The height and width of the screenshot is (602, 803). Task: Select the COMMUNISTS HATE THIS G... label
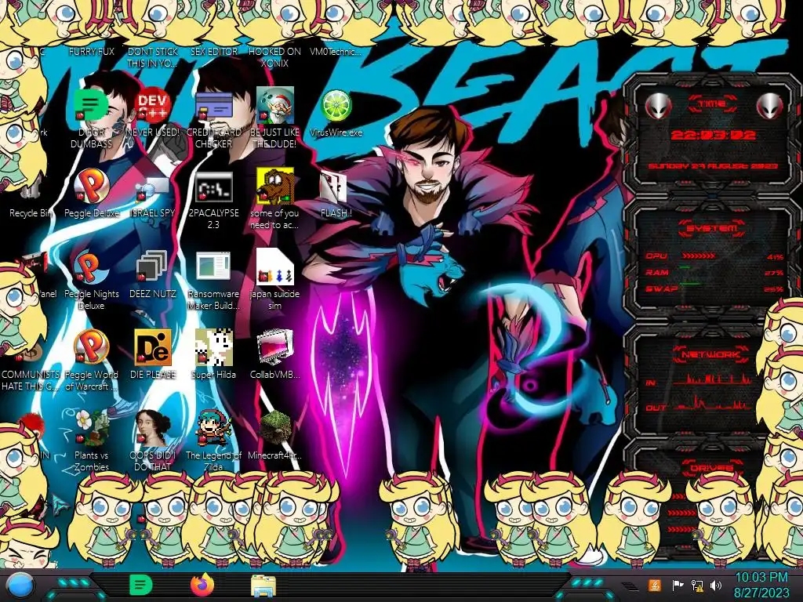[31, 380]
